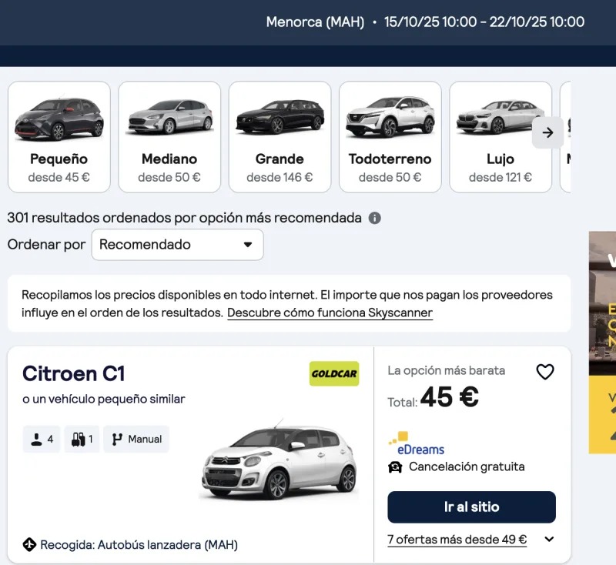Click the Citroen C1 car image
This screenshot has width=616, height=565.
280,460
